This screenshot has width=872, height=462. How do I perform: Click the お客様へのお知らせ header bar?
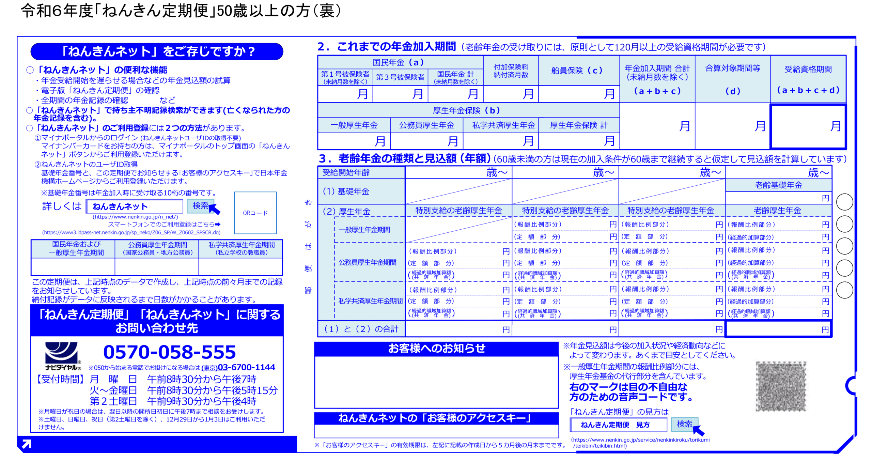pos(436,349)
